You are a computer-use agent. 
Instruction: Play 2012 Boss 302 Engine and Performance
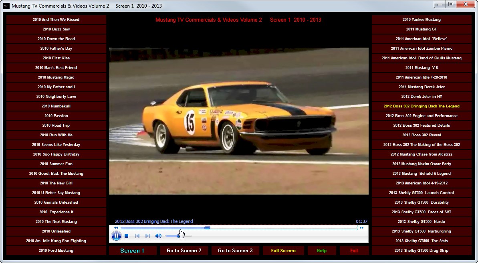click(x=422, y=115)
